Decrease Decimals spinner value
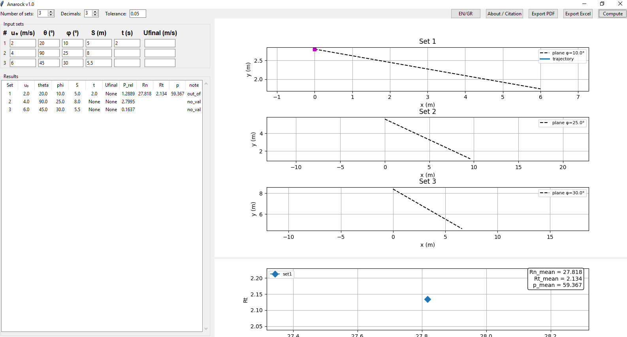The width and height of the screenshot is (627, 337). (x=95, y=15)
